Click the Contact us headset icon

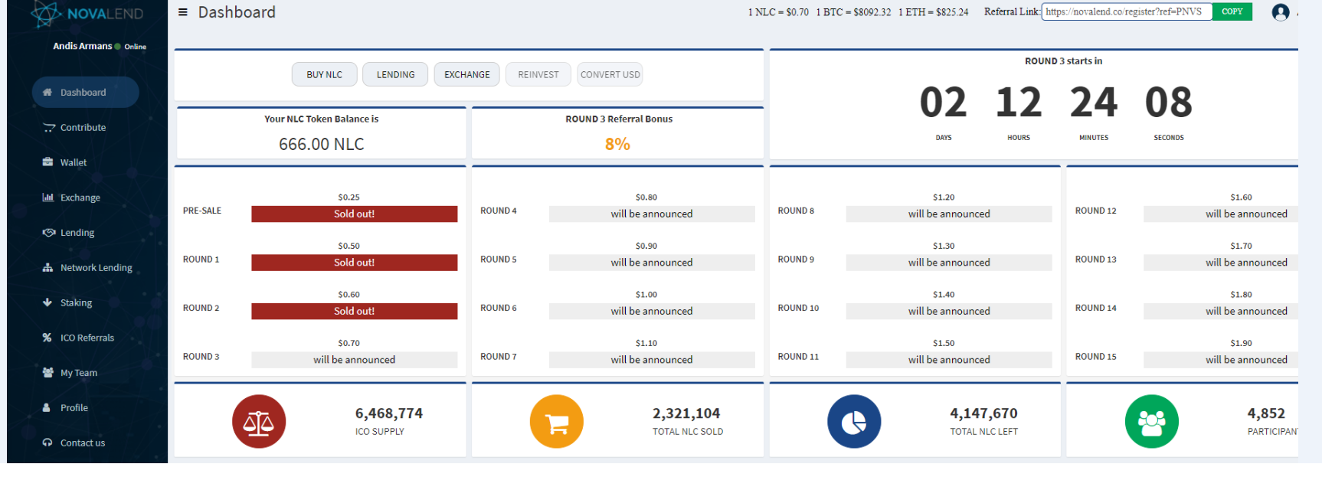[47, 443]
